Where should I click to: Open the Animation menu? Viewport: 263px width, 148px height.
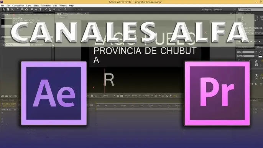46,5
